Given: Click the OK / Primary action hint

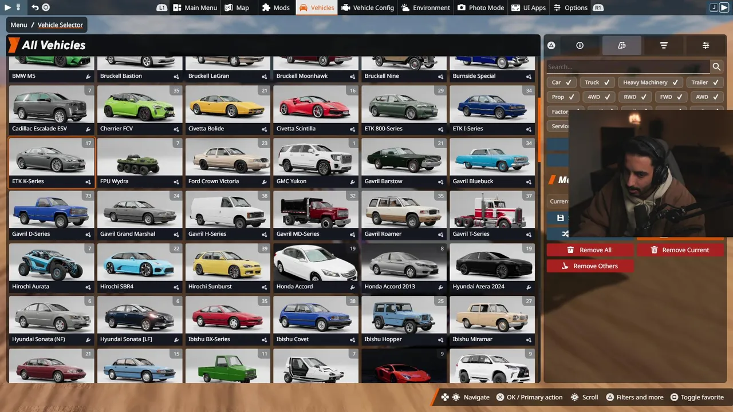Looking at the screenshot, I should (x=529, y=397).
